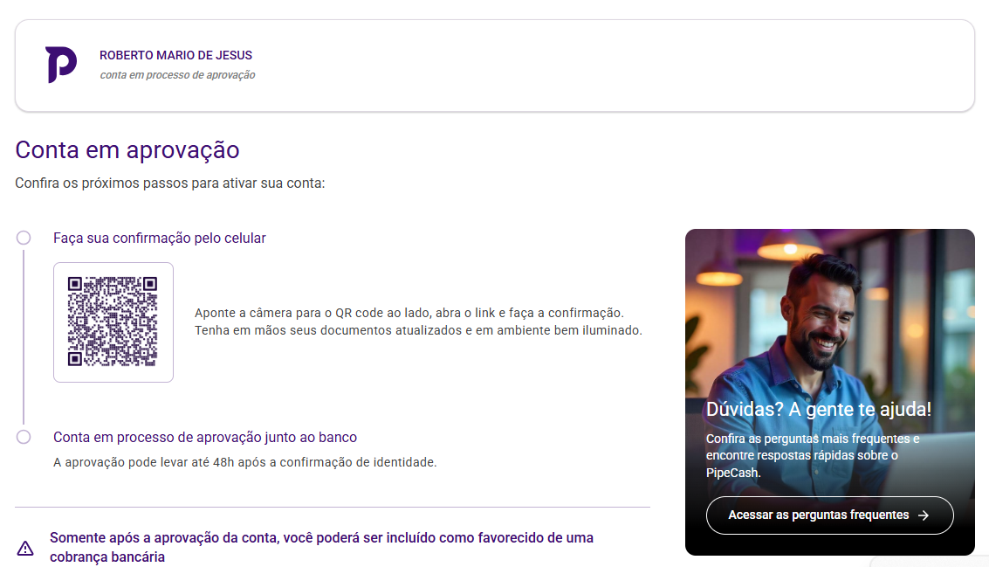Click the 'Conta em aprovação' heading

[x=127, y=149]
